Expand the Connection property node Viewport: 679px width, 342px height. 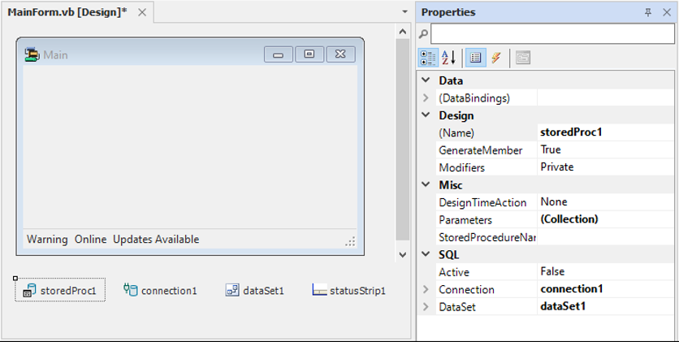(426, 289)
